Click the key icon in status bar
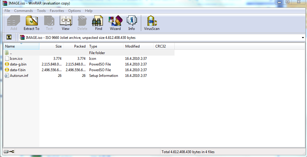This screenshot has height=157, width=307. [x=11, y=152]
